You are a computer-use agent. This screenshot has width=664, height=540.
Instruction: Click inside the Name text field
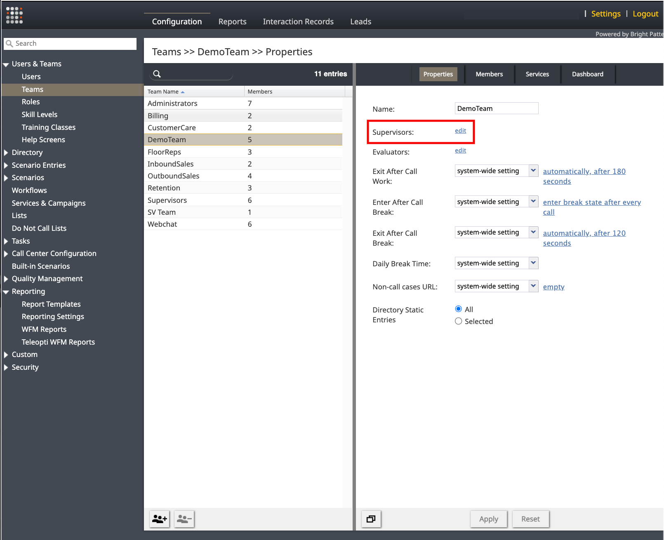pos(496,108)
